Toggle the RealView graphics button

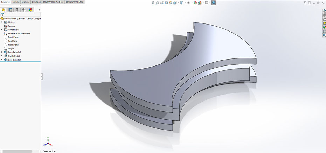(x=213, y=2)
